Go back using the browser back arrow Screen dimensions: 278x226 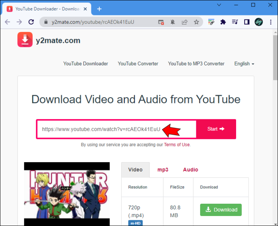pyautogui.click(x=7, y=22)
